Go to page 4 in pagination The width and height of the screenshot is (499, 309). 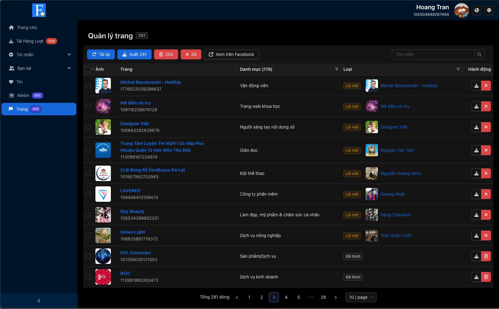click(286, 297)
